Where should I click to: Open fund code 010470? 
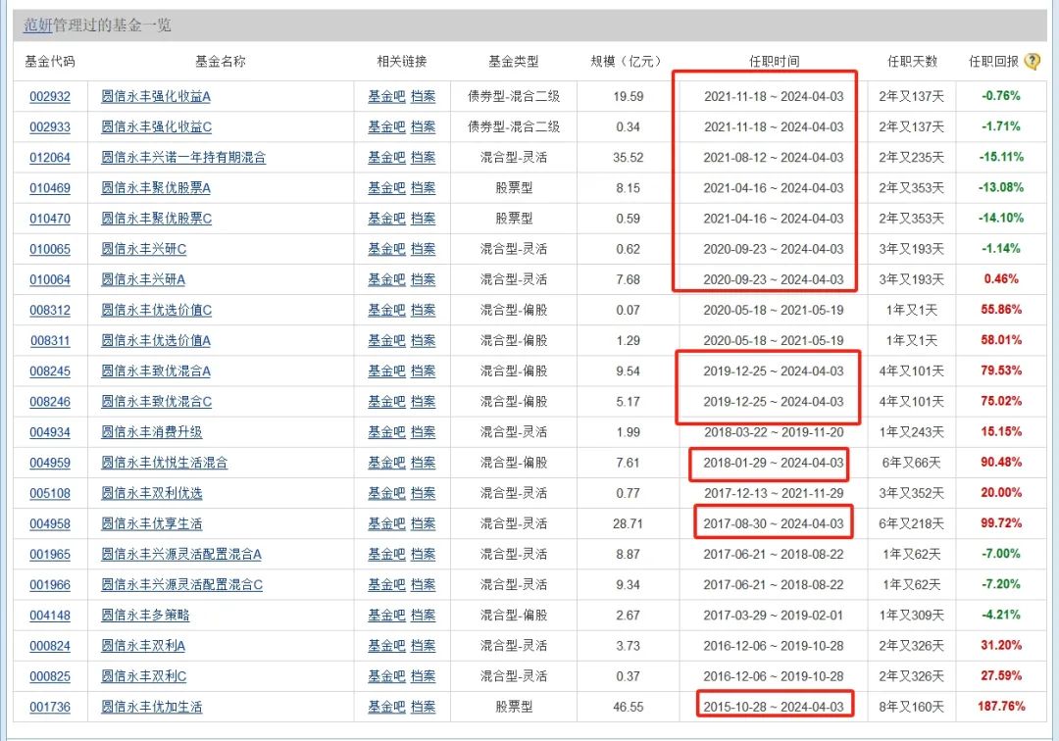50,219
